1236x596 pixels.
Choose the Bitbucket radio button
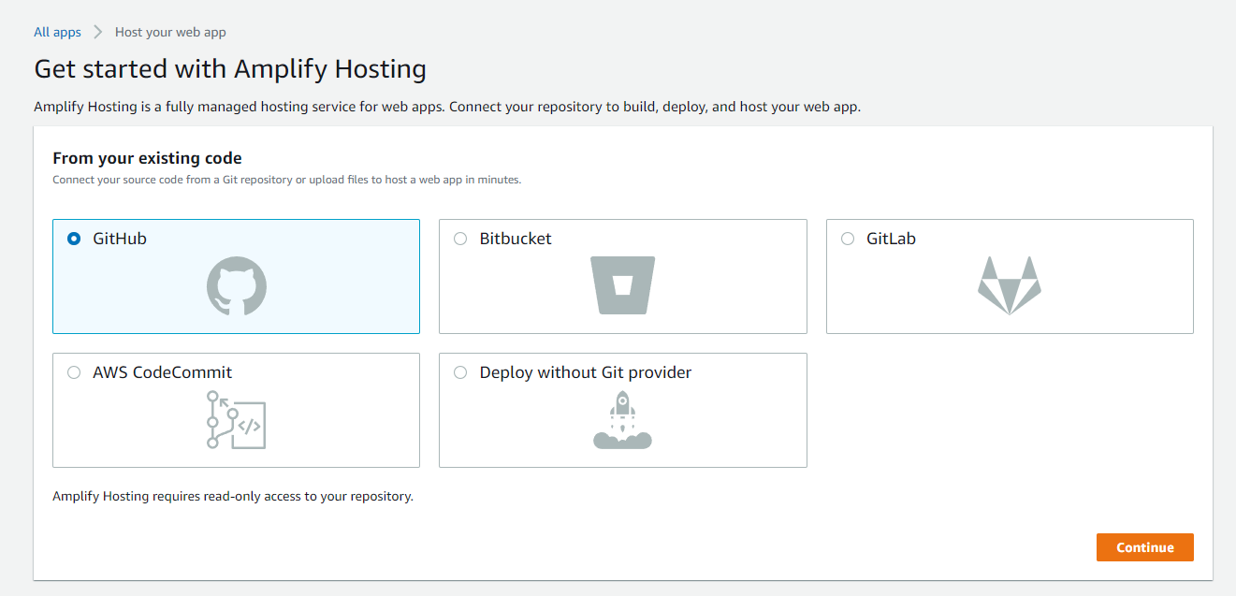(x=460, y=239)
